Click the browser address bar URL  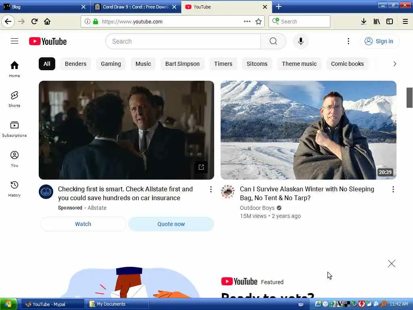click(132, 22)
